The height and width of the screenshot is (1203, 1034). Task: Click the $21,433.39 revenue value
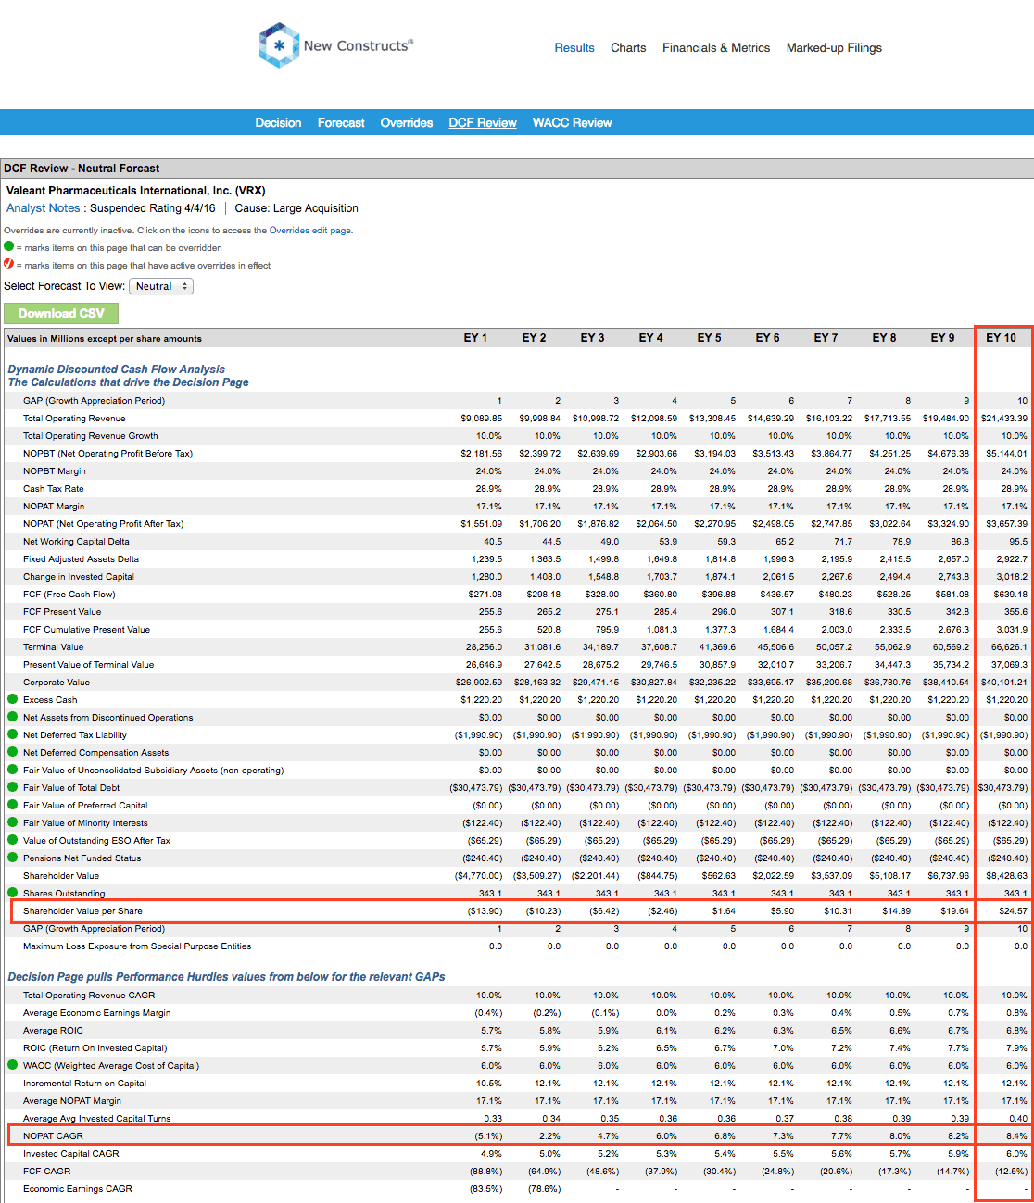tap(1004, 419)
